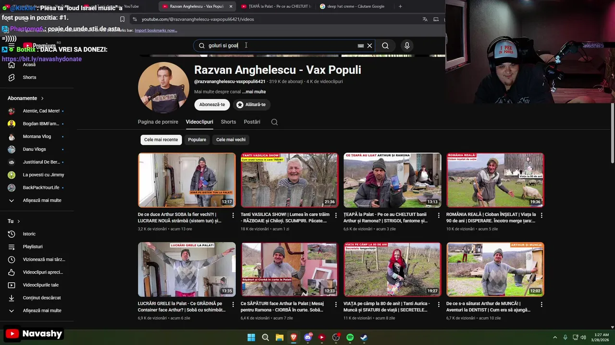Click the Windows Start button
Image resolution: width=615 pixels, height=345 pixels.
(251, 337)
